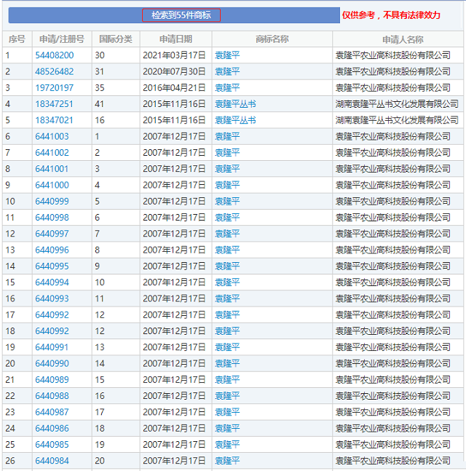Open 袁隆平 trademark link for 19720197
Viewport: 466px width, 471px height.
(x=227, y=87)
